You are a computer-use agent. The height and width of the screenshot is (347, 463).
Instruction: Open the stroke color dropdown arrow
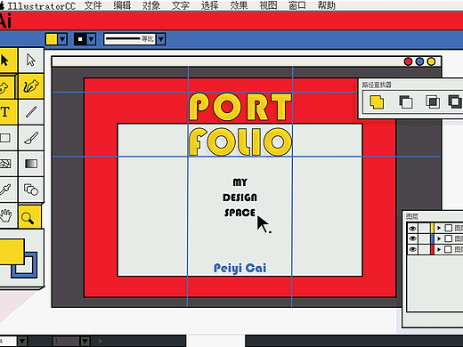[91, 39]
